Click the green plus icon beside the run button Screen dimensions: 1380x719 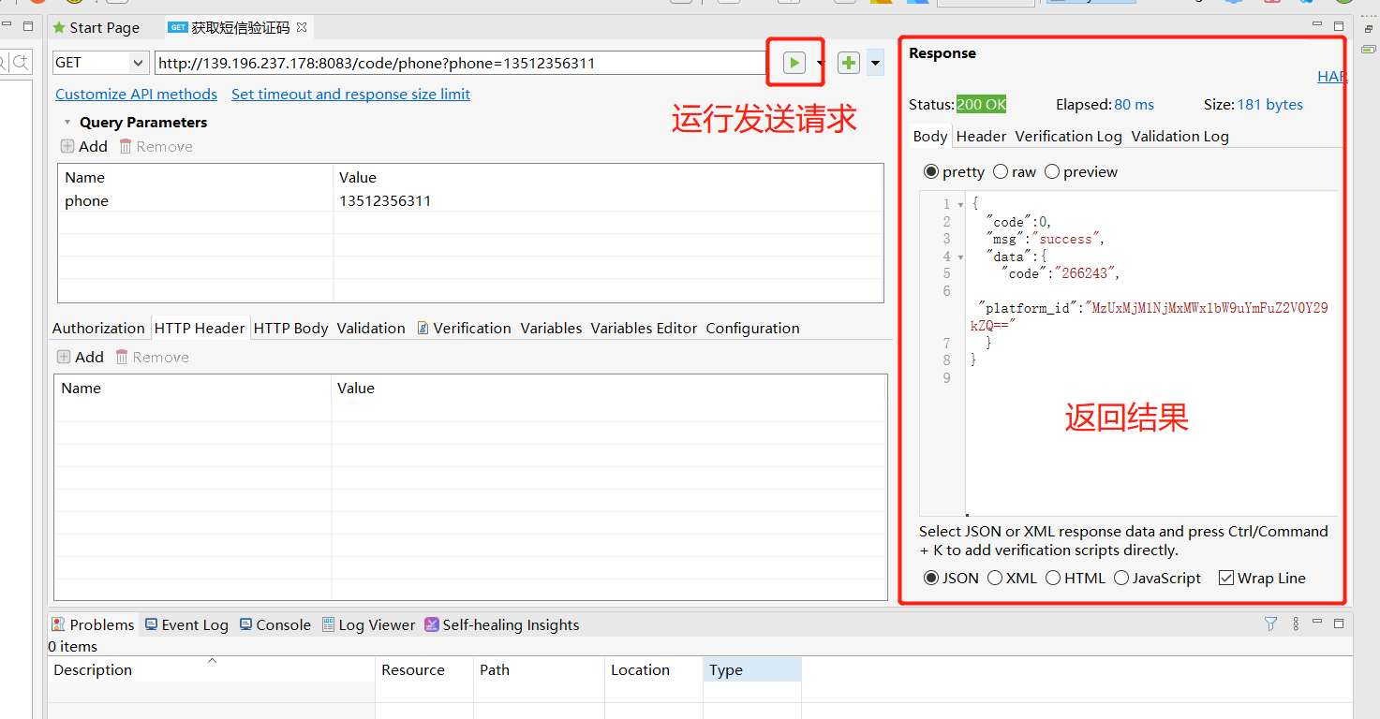[848, 62]
